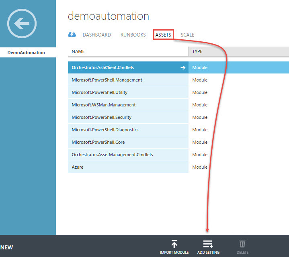Viewport: 289px width, 257px height.
Task: Open Orchestrator.SshClient.Cmdlets via its arrow icon
Action: click(183, 67)
